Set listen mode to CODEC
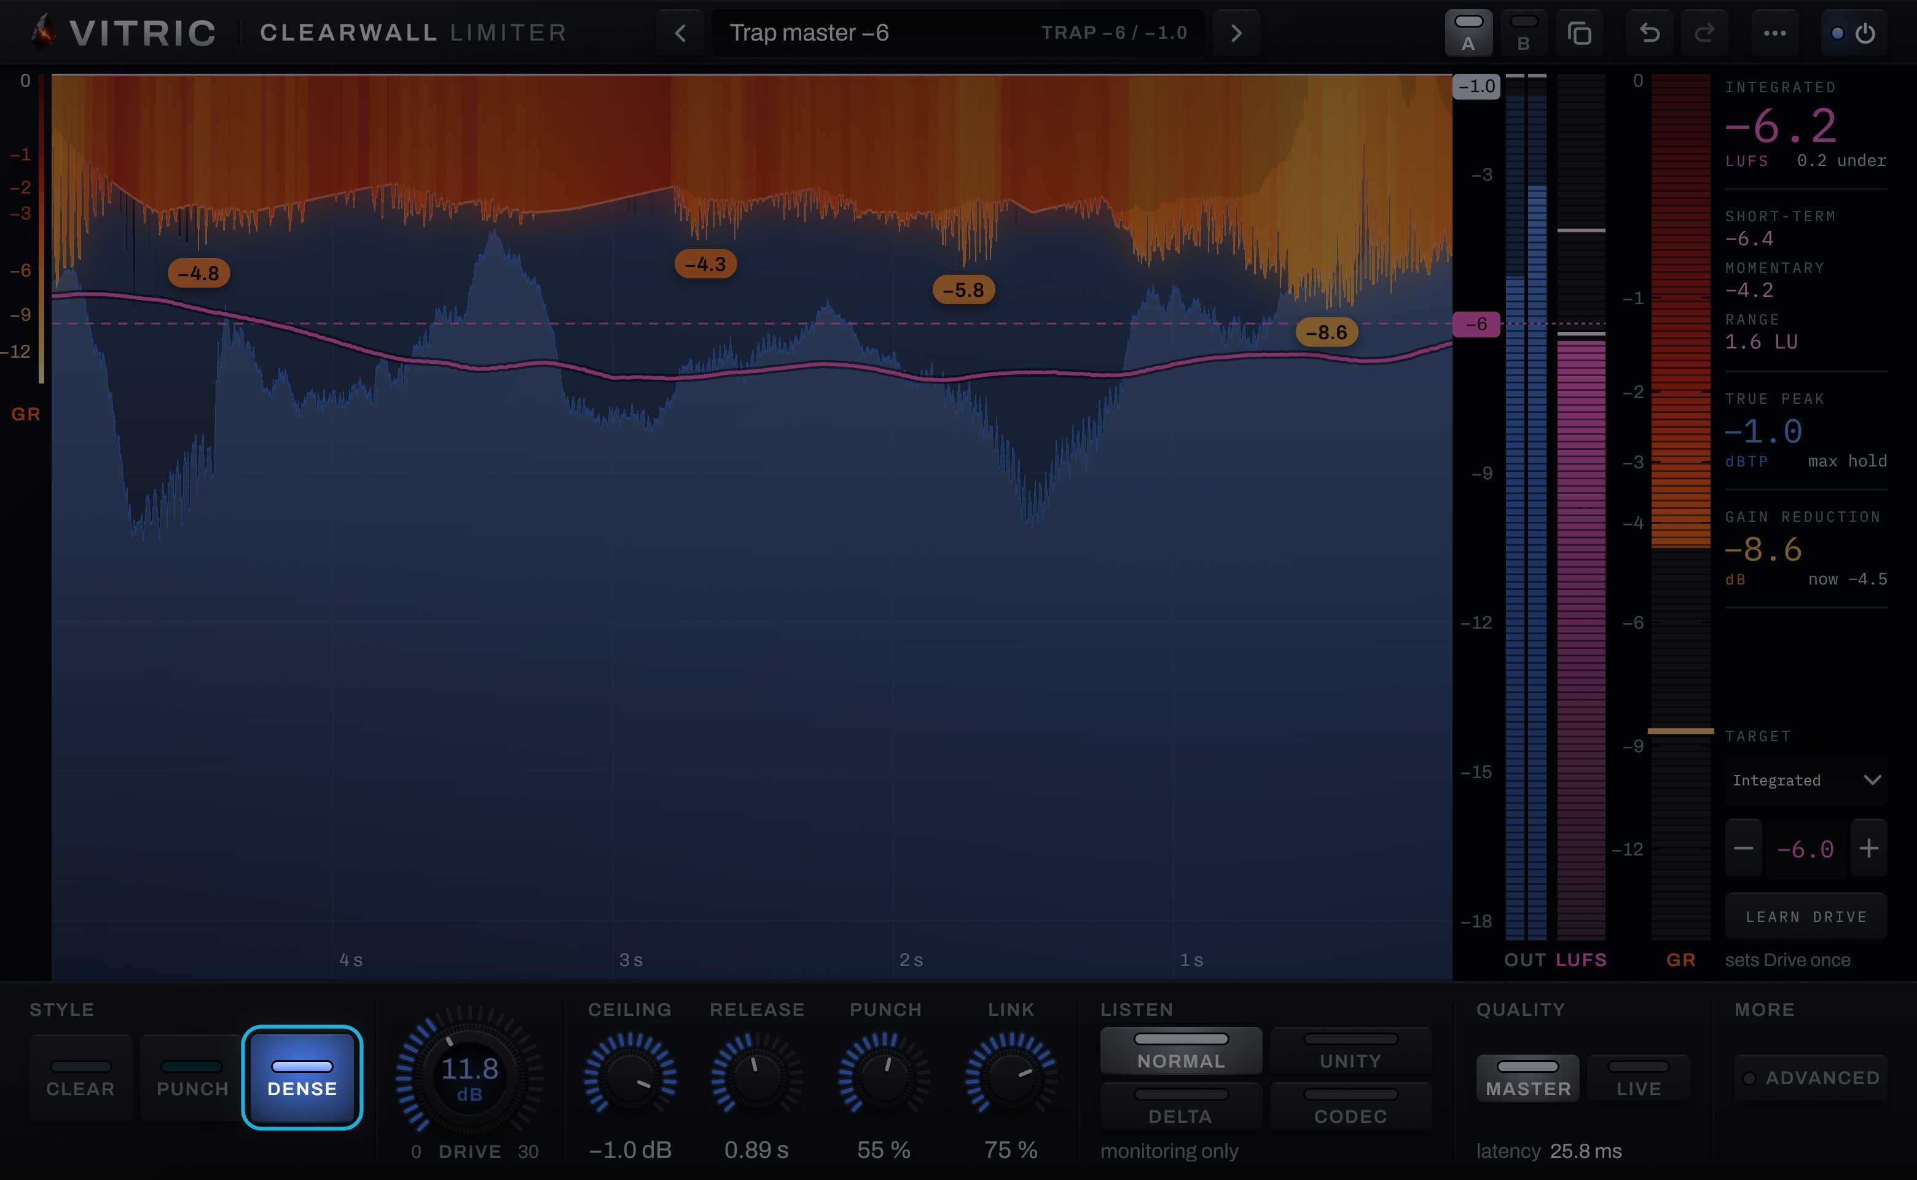 pos(1351,1105)
